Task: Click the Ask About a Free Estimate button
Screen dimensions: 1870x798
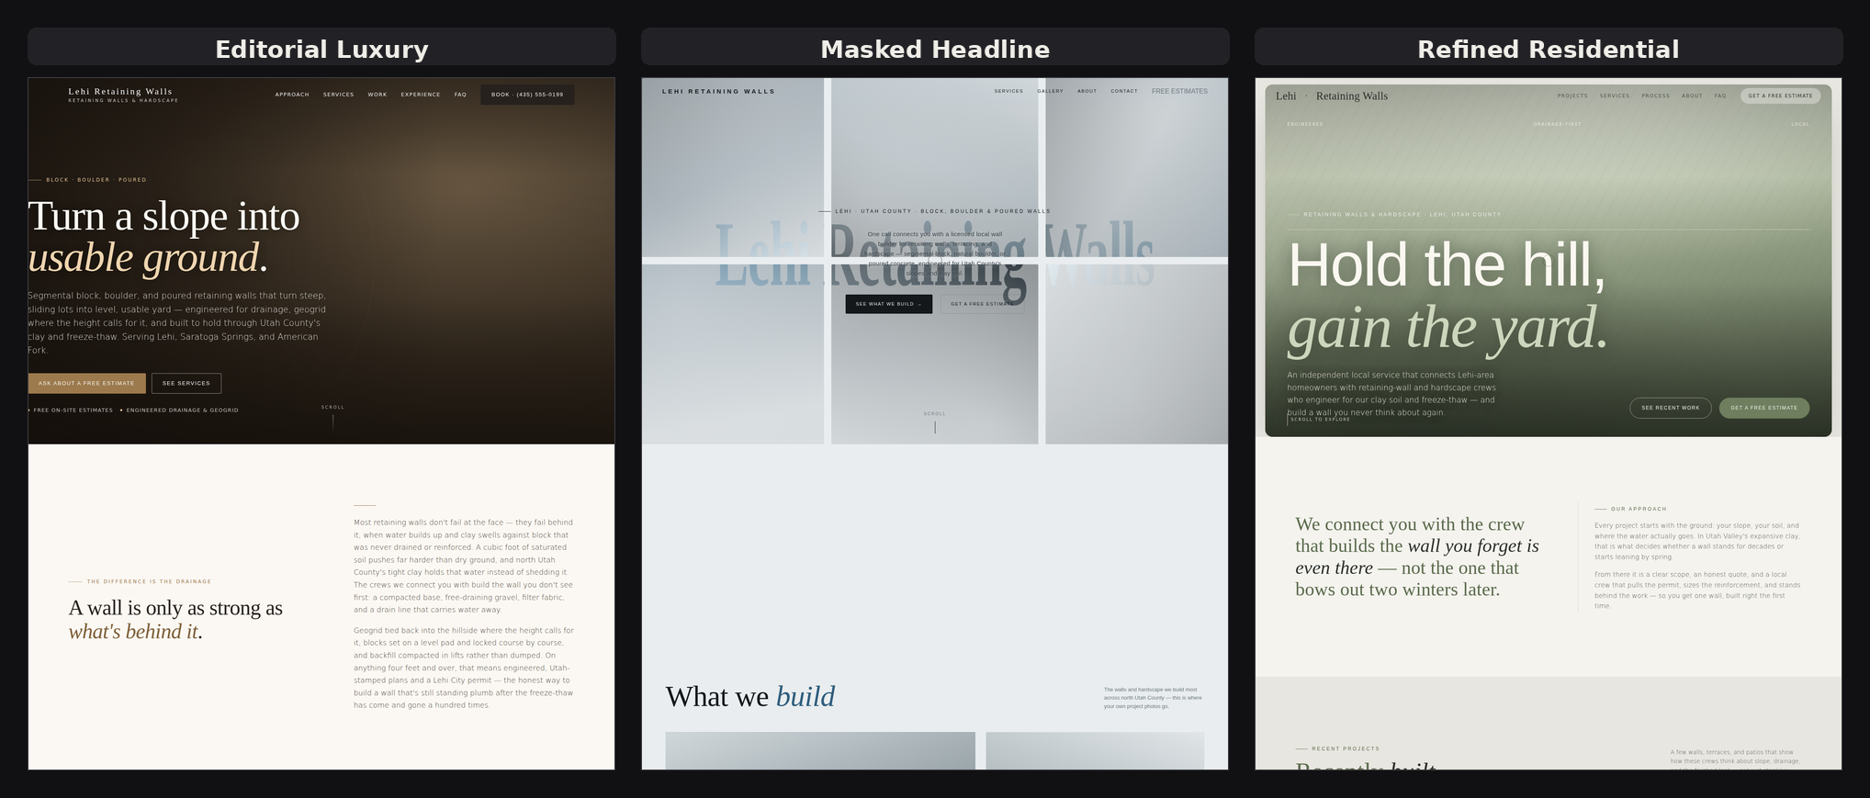Action: [86, 383]
